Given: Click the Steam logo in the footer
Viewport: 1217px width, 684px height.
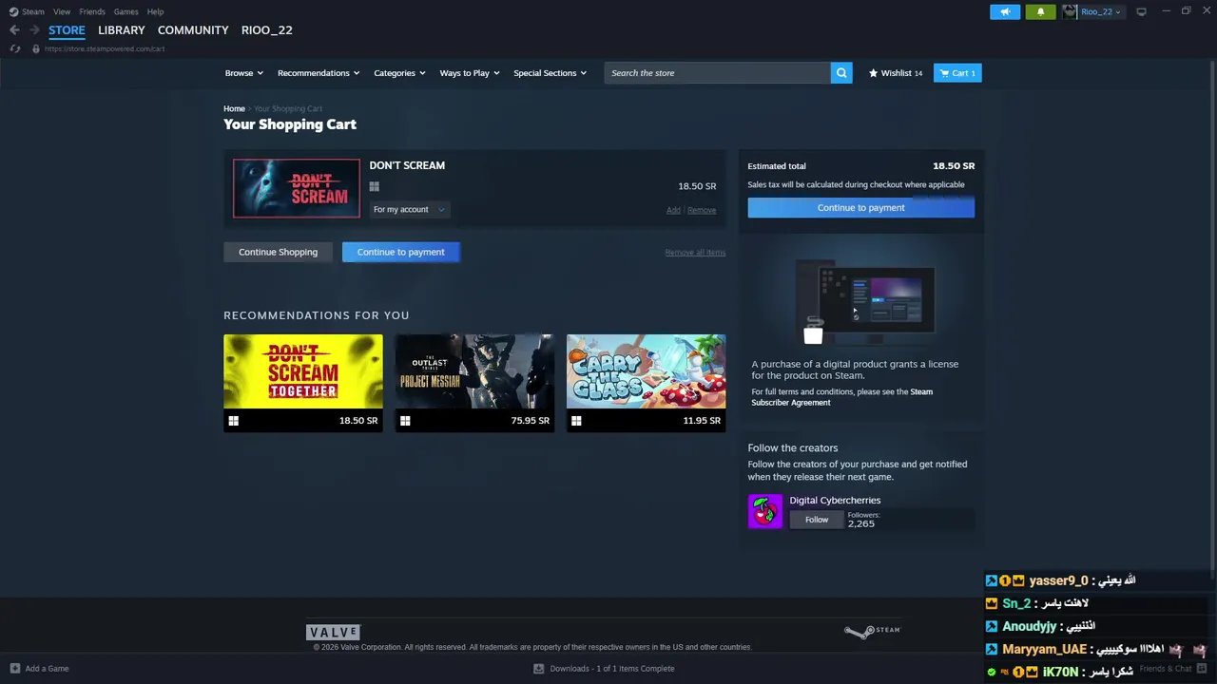Looking at the screenshot, I should click(872, 631).
